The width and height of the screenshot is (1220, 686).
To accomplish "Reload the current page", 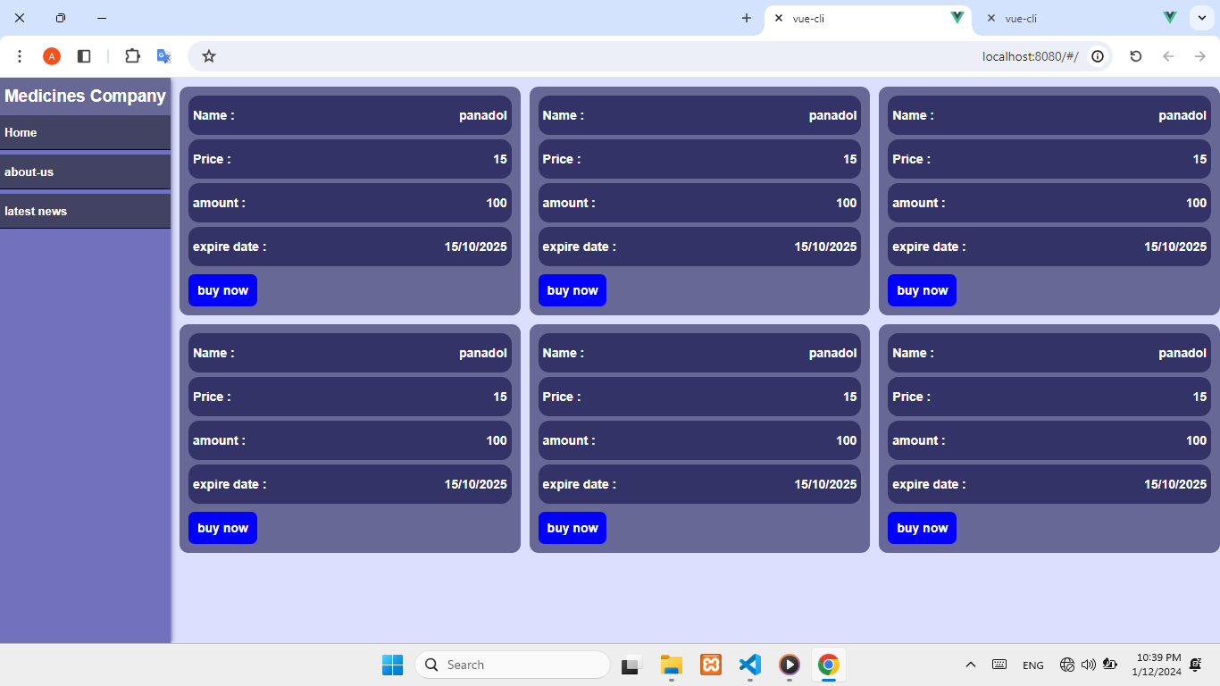I will click(1136, 56).
